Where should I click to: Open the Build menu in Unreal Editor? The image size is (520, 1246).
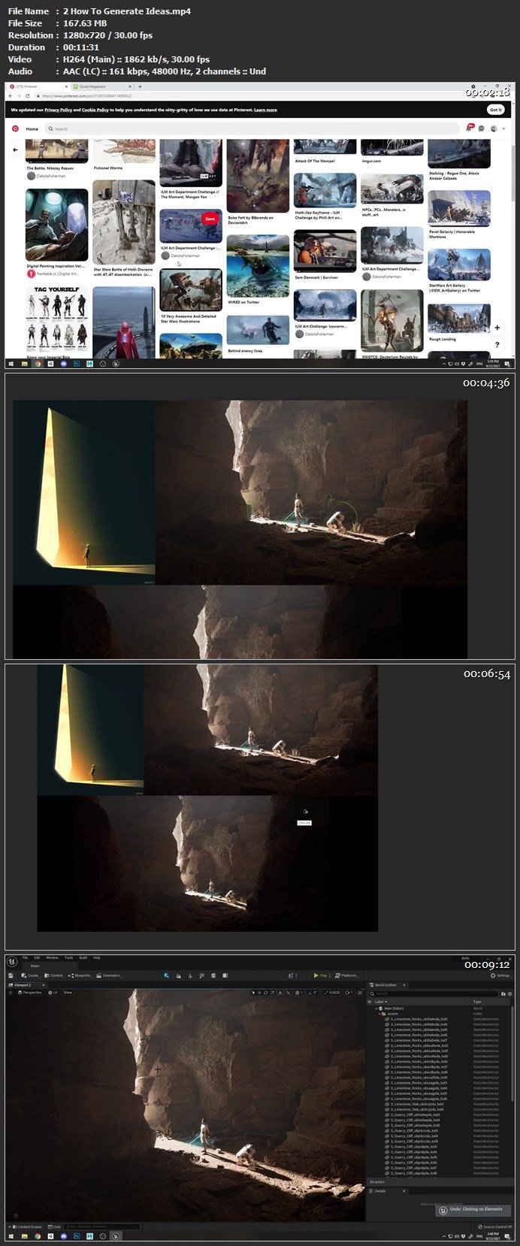tap(83, 957)
